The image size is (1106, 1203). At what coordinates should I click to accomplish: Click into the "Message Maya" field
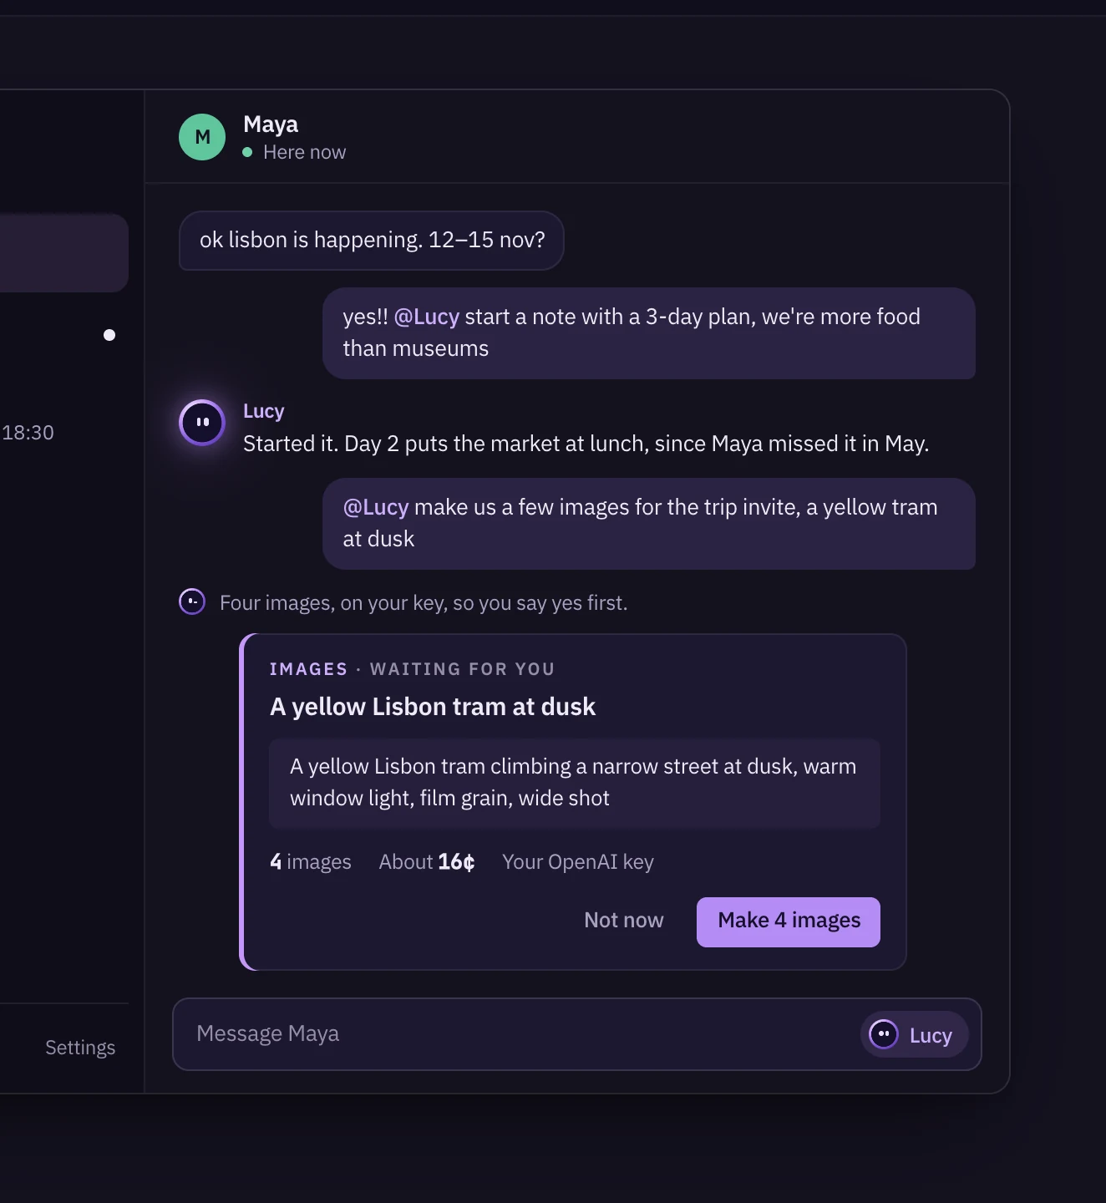tap(518, 1034)
